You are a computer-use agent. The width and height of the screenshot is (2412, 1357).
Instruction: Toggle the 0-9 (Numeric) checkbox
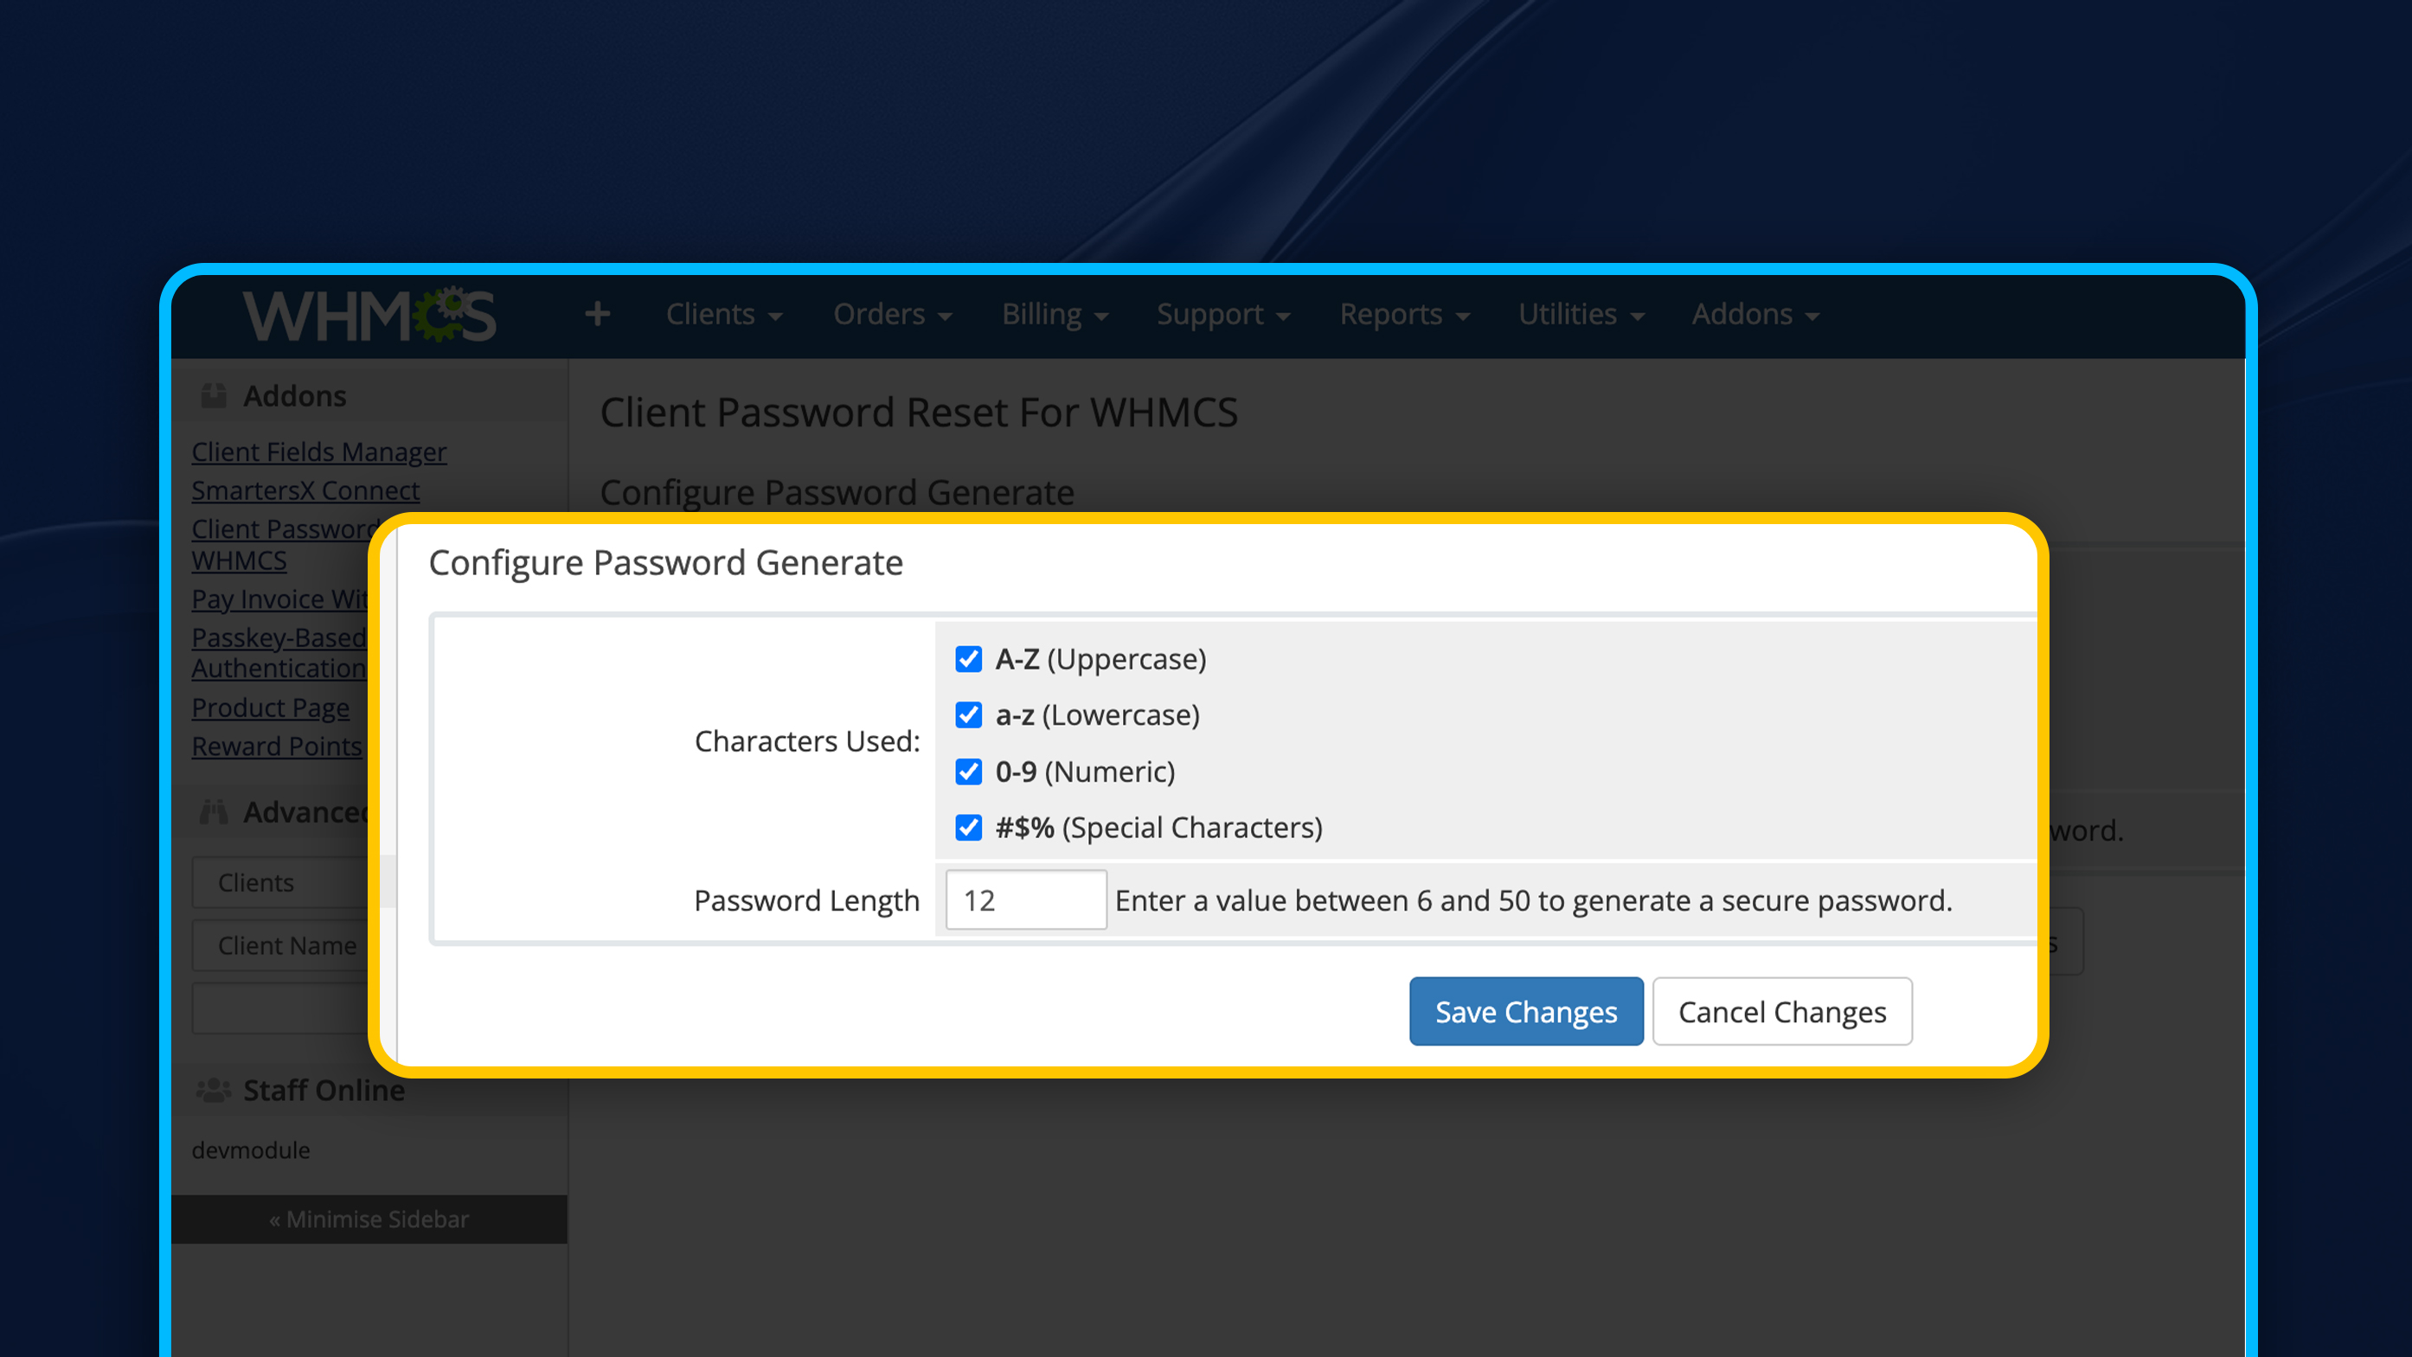(968, 771)
